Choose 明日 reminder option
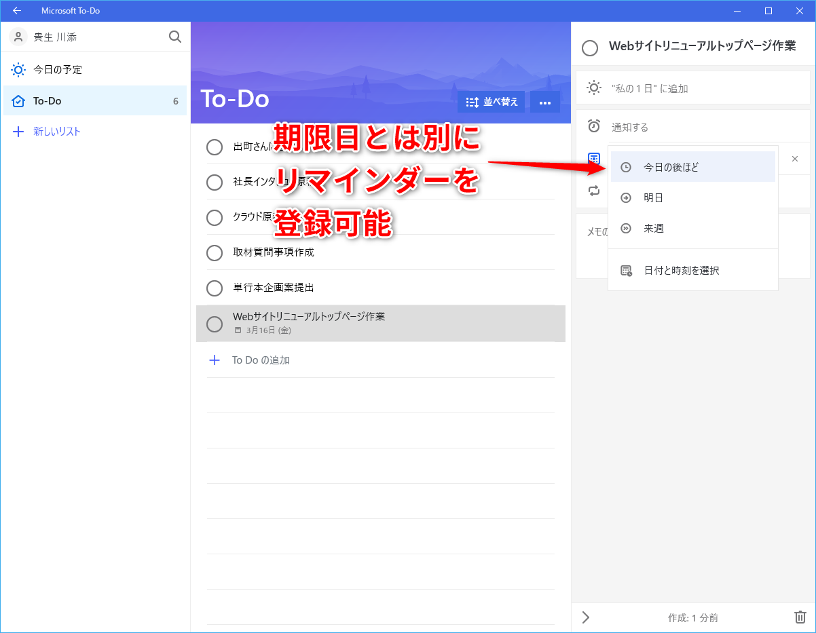Screen dimensions: 816x633 point(693,197)
